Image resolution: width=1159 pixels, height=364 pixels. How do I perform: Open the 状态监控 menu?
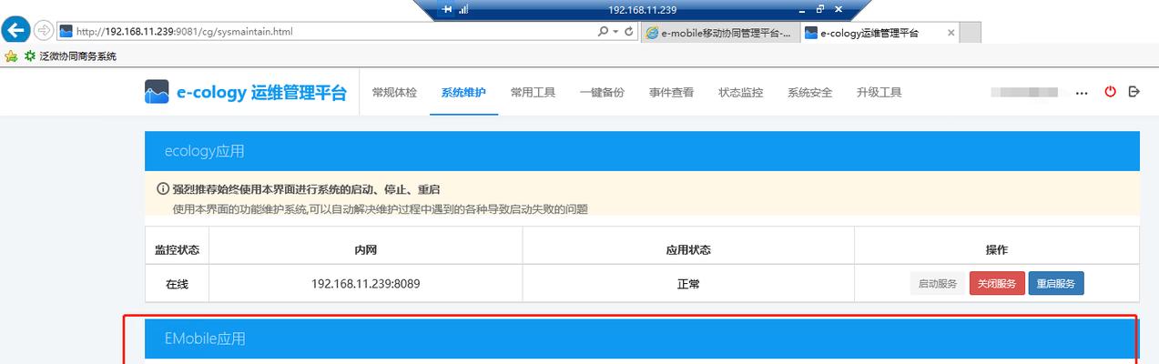pos(740,93)
